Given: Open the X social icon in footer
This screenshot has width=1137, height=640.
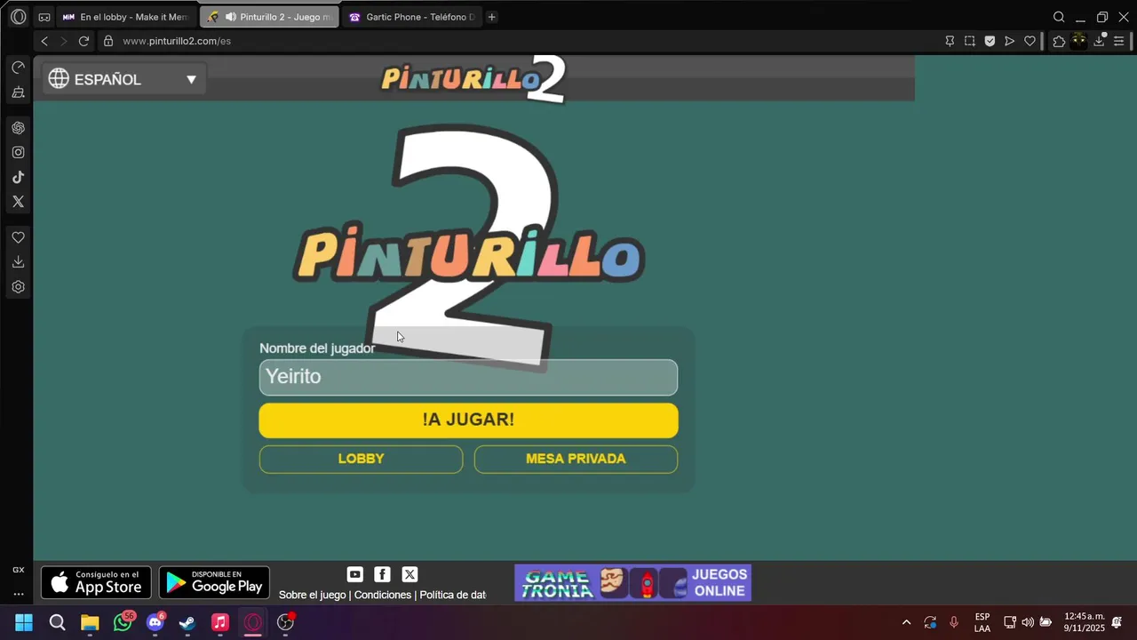Looking at the screenshot, I should 409,574.
